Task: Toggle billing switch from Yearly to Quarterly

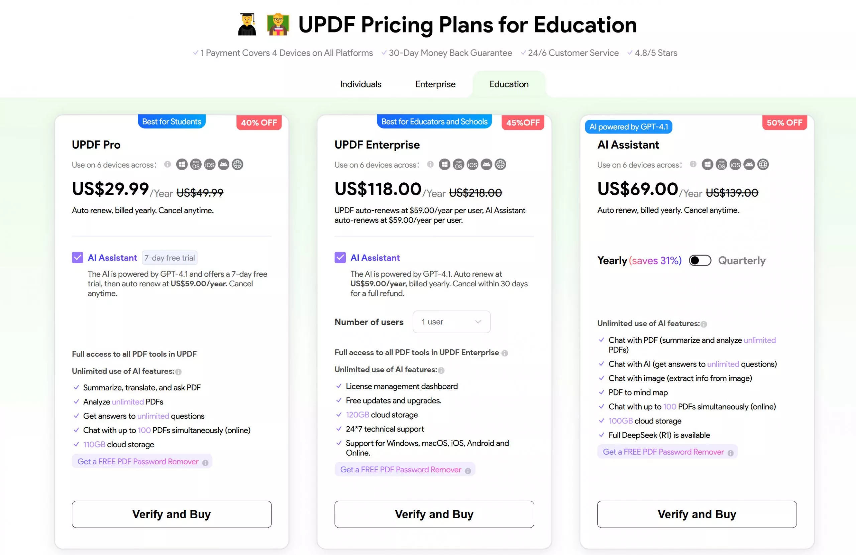Action: [x=700, y=261]
